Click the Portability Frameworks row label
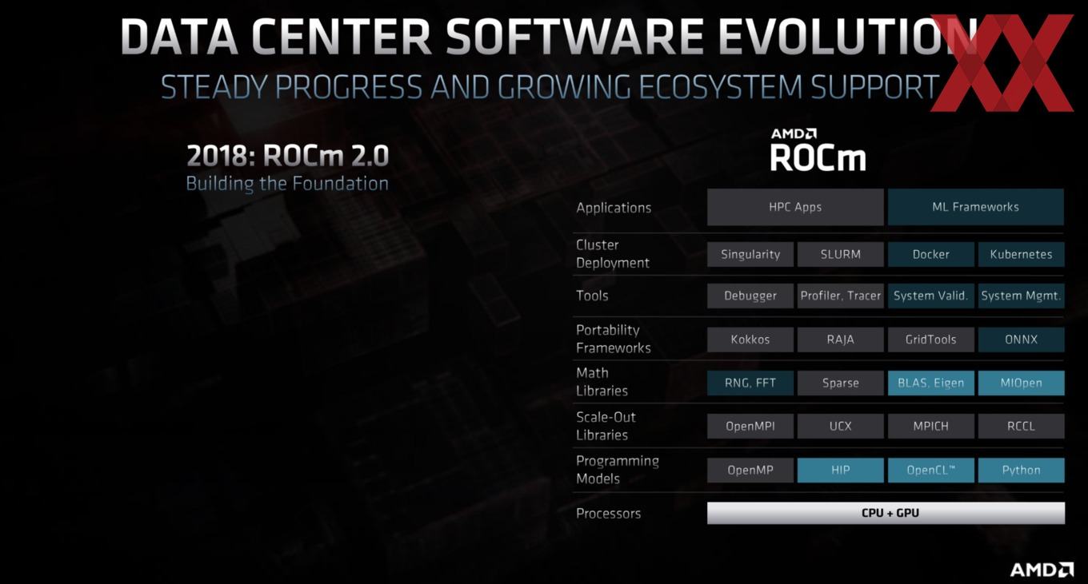Image resolution: width=1088 pixels, height=584 pixels. pyautogui.click(x=614, y=339)
